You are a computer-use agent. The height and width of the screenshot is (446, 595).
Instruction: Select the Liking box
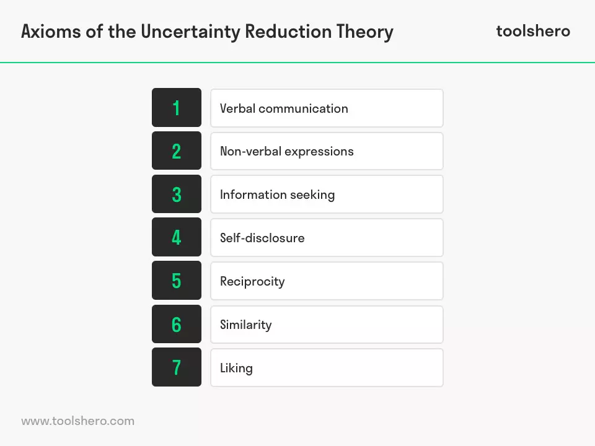point(327,368)
